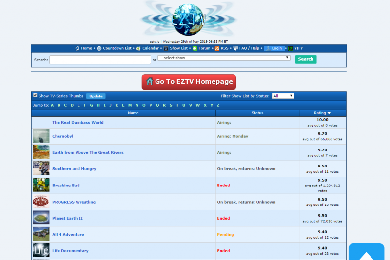The width and height of the screenshot is (390, 260).
Task: Open Southern and Hungry show link
Action: [x=74, y=168]
